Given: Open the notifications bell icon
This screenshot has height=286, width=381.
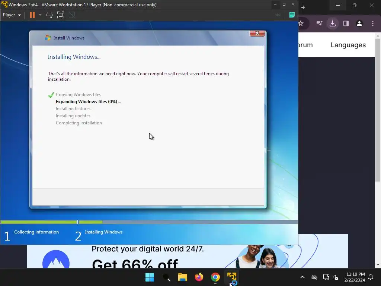Looking at the screenshot, I should (371, 277).
